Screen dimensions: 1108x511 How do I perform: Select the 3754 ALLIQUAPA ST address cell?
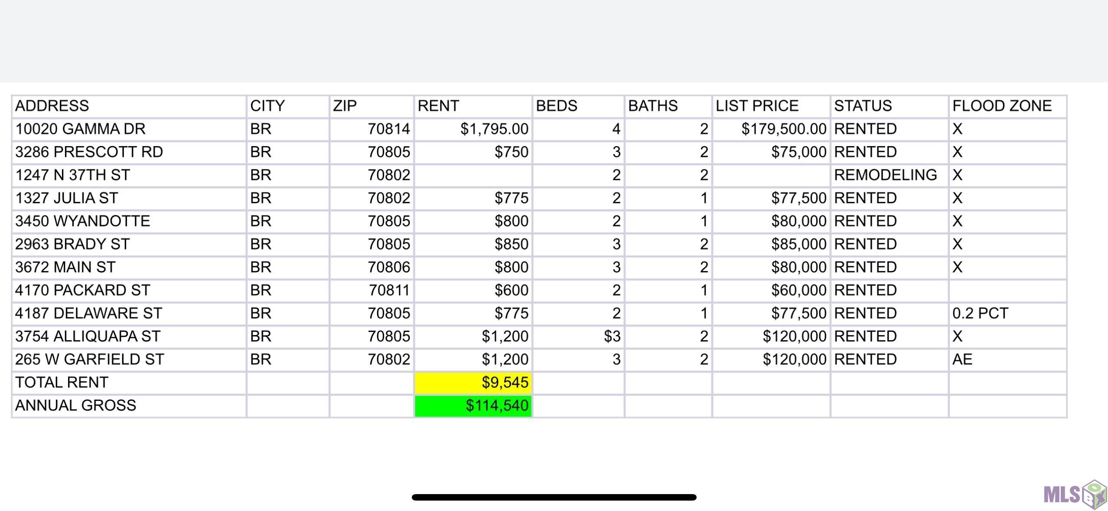(129, 336)
